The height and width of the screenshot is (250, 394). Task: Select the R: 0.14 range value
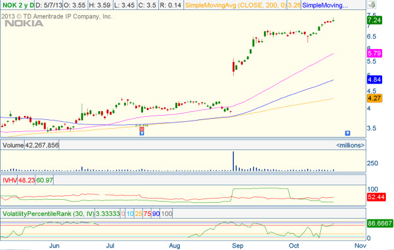171,5
